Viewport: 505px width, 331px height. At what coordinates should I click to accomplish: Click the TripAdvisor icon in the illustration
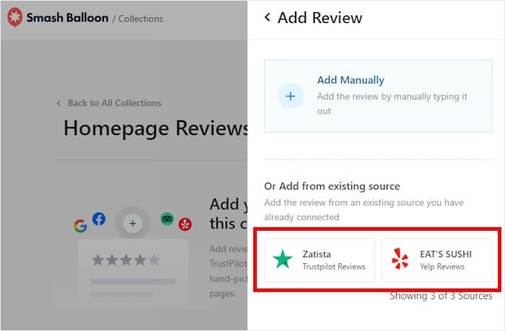coord(167,219)
